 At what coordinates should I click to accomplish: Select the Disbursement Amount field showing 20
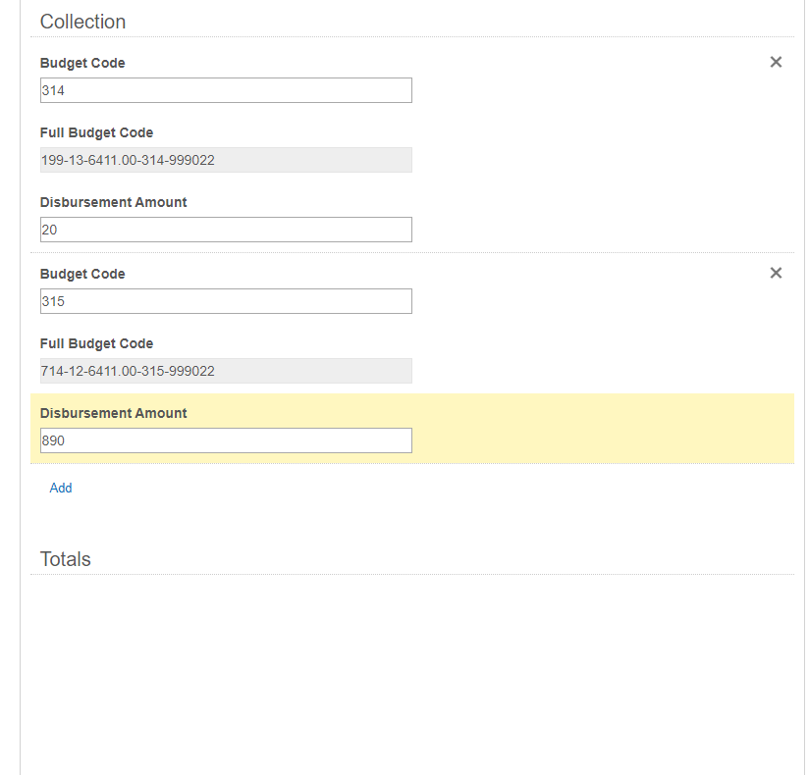pyautogui.click(x=226, y=230)
